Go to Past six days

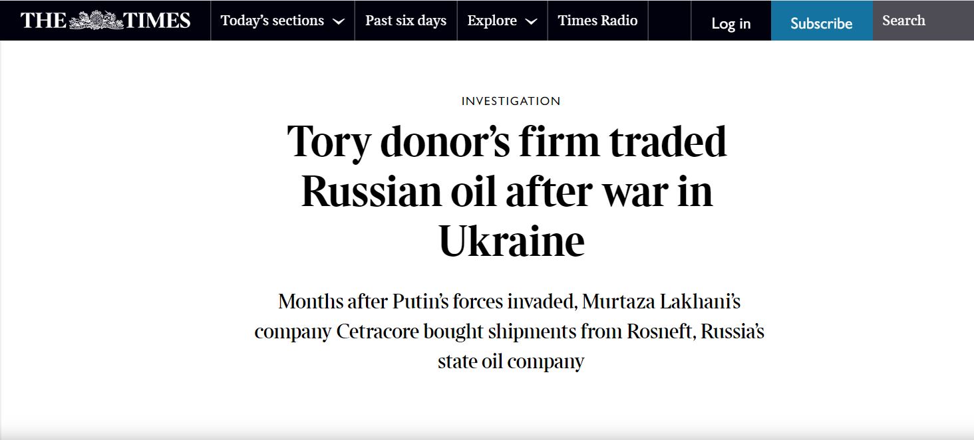(x=406, y=21)
